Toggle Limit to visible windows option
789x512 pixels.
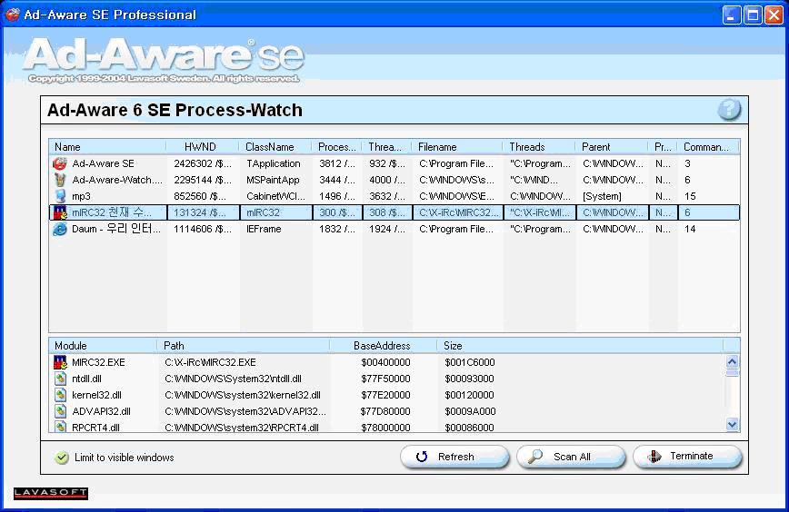pyautogui.click(x=61, y=458)
